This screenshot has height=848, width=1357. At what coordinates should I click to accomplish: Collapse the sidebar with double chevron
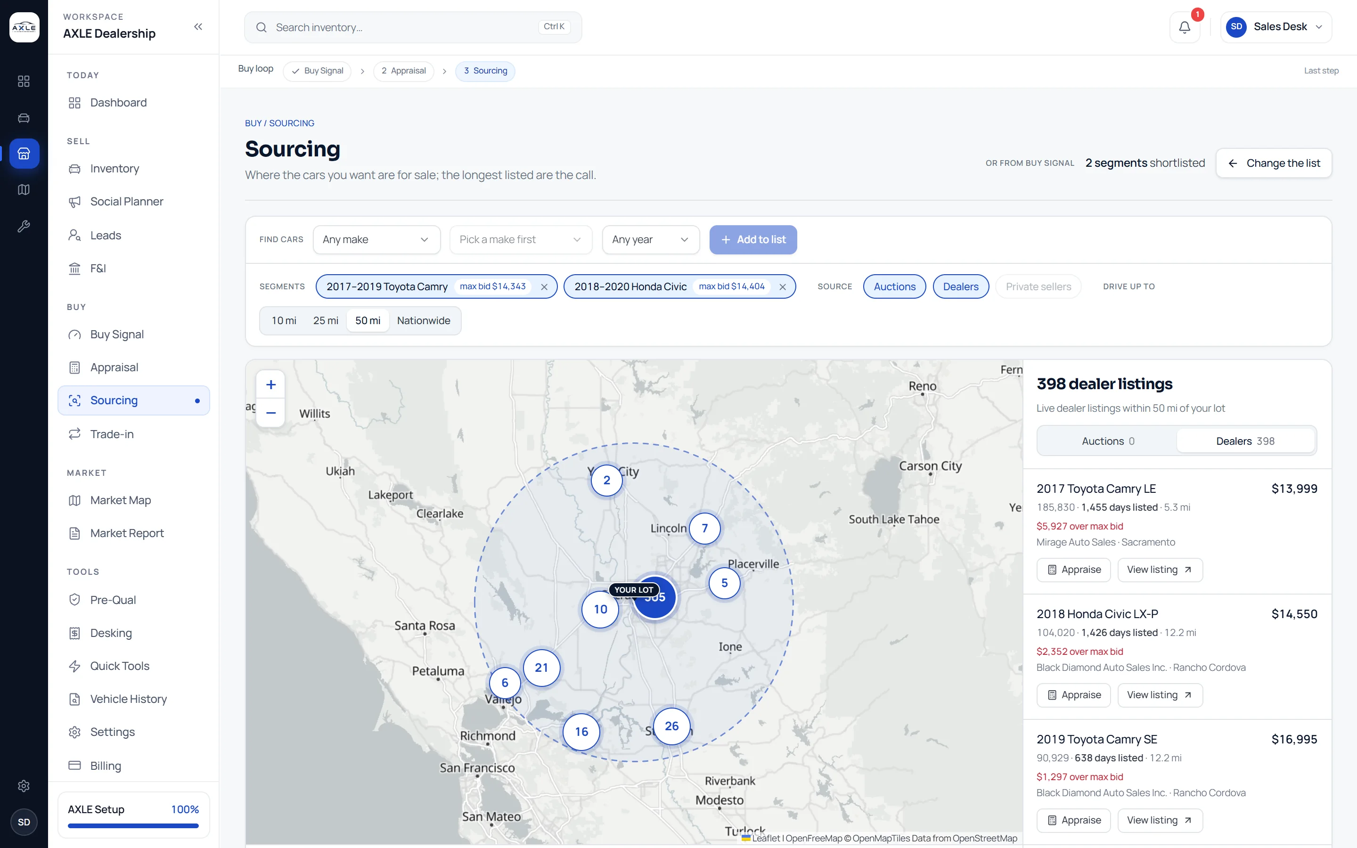tap(198, 26)
